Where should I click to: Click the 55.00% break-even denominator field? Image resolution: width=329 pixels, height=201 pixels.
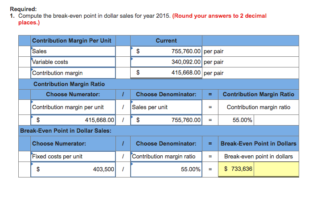pos(166,169)
